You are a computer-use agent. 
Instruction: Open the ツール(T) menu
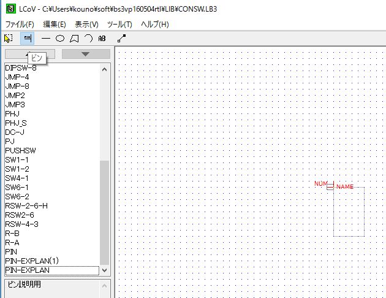click(x=119, y=25)
